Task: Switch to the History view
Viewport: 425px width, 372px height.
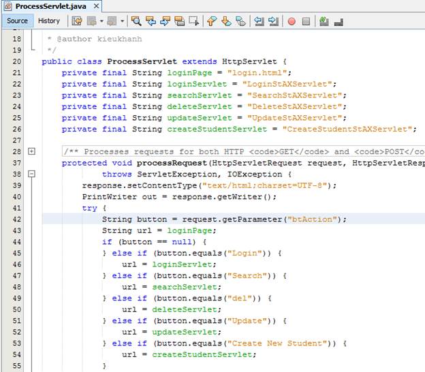Action: click(49, 21)
